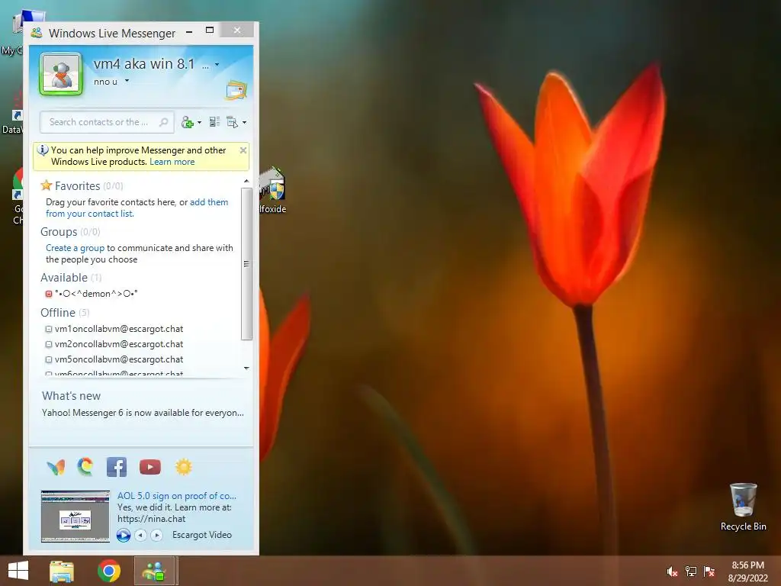Click the info icon in yellow banner
The image size is (781, 586).
(x=43, y=150)
